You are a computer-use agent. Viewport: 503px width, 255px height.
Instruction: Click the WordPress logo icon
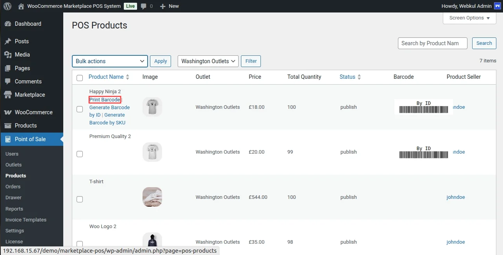pyautogui.click(x=7, y=6)
